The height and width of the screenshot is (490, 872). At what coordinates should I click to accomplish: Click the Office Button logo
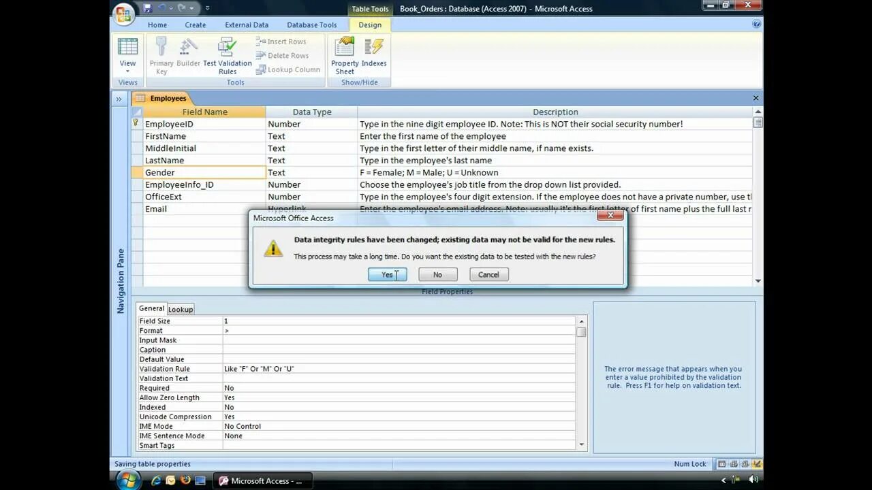(x=124, y=14)
